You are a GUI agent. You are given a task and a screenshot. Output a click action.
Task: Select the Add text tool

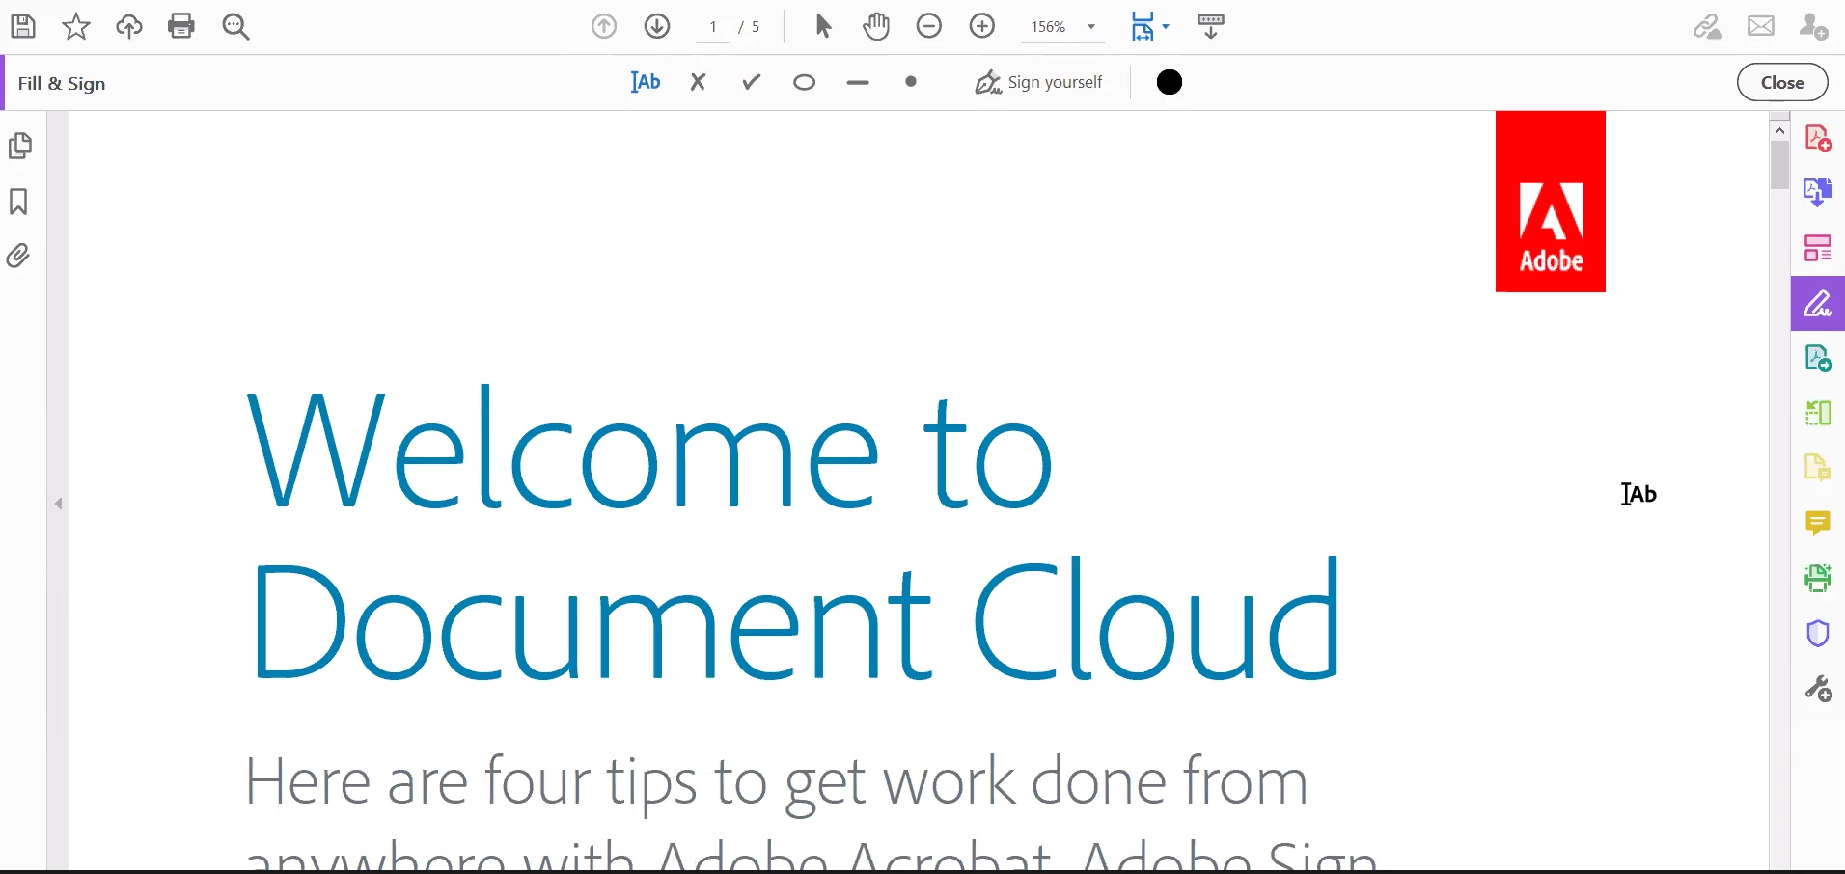coord(646,82)
